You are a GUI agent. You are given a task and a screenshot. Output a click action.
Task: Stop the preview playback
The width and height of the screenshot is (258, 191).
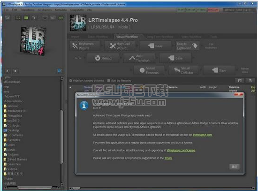click(x=15, y=71)
